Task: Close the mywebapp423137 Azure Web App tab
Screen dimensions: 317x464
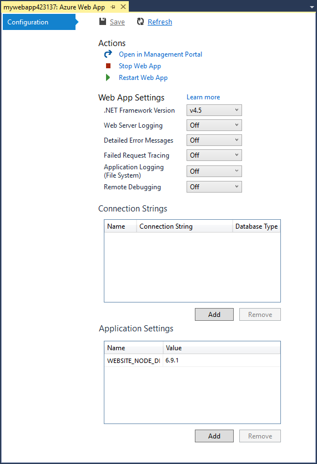Action: tap(123, 7)
